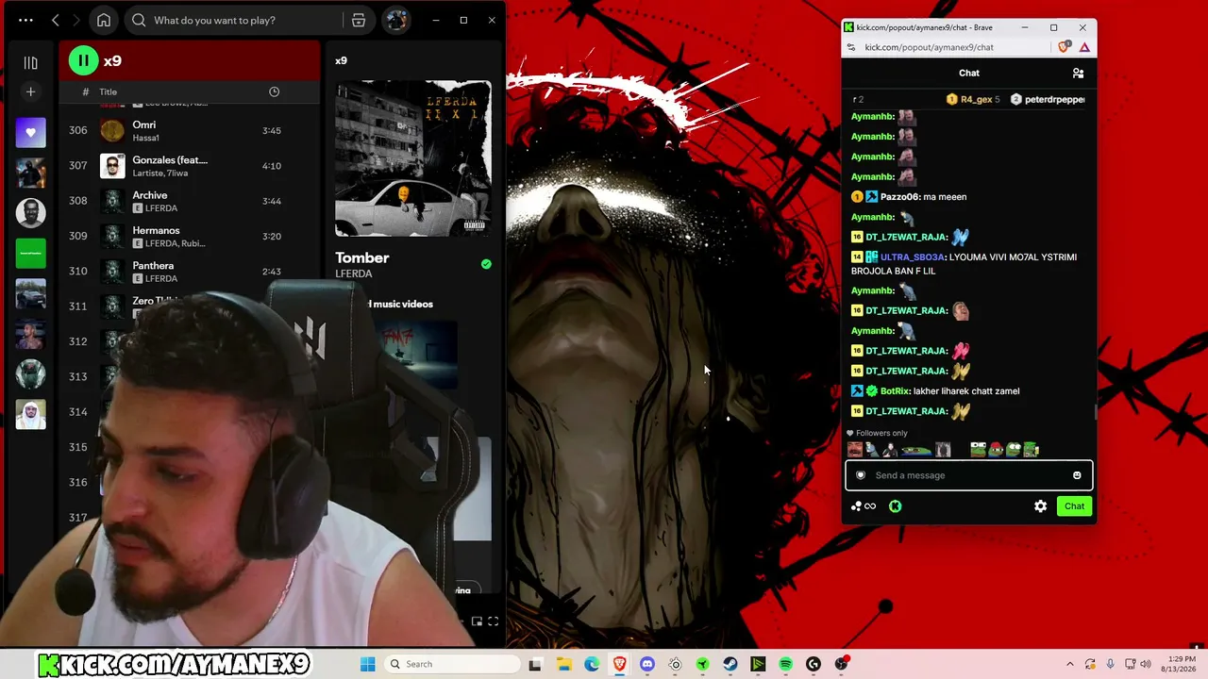This screenshot has width=1208, height=679.
Task: Open Microsoft Edge from the taskbar
Action: tap(592, 664)
